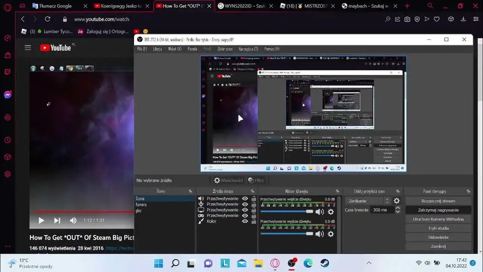Image resolution: width=483 pixels, height=272 pixels.
Task: Switch to the WYNS2022ID browser tab
Action: pos(241,6)
